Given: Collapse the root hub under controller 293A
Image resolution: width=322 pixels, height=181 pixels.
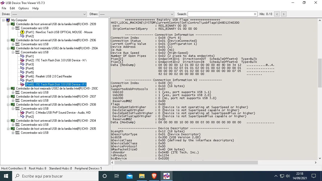Looking at the screenshot, I should (x=13, y=52).
